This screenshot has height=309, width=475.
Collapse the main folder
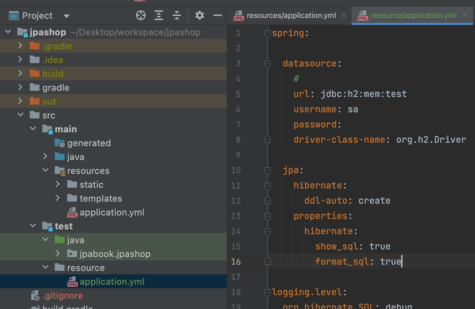33,129
